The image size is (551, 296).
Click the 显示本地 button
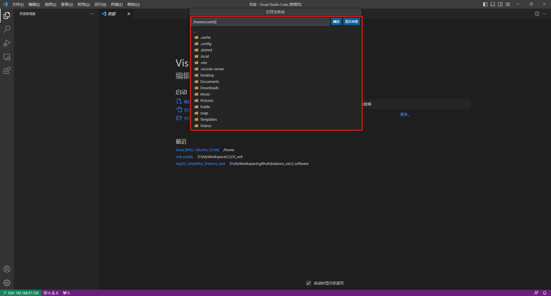click(x=351, y=22)
